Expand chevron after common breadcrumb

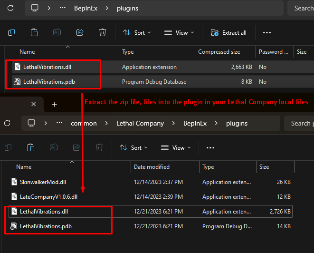click(106, 123)
